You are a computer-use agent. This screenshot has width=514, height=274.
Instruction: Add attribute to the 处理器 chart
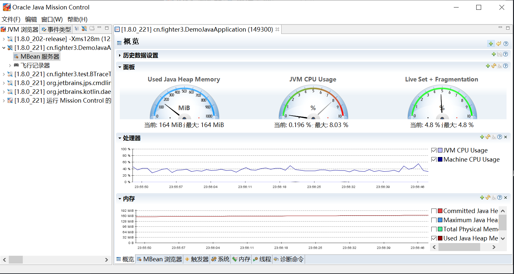click(482, 137)
